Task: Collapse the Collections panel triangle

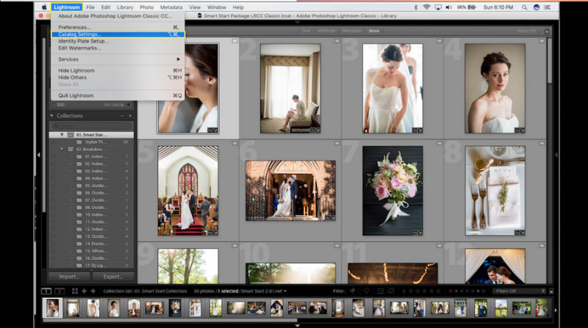Action: [52, 116]
